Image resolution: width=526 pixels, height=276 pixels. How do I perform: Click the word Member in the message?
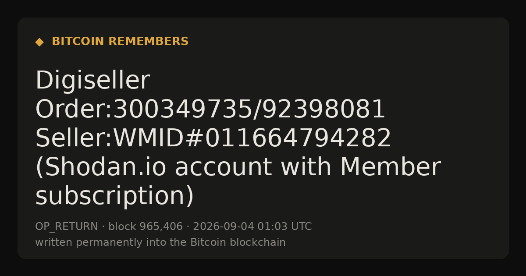tap(390, 168)
